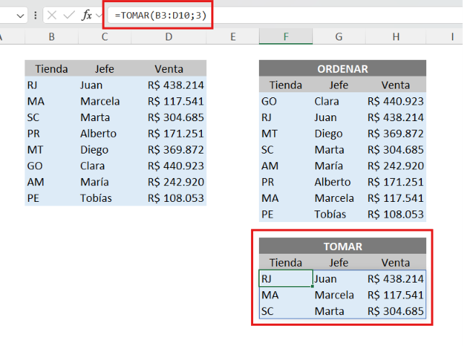Select source cell GO in Tienda column

[52, 166]
